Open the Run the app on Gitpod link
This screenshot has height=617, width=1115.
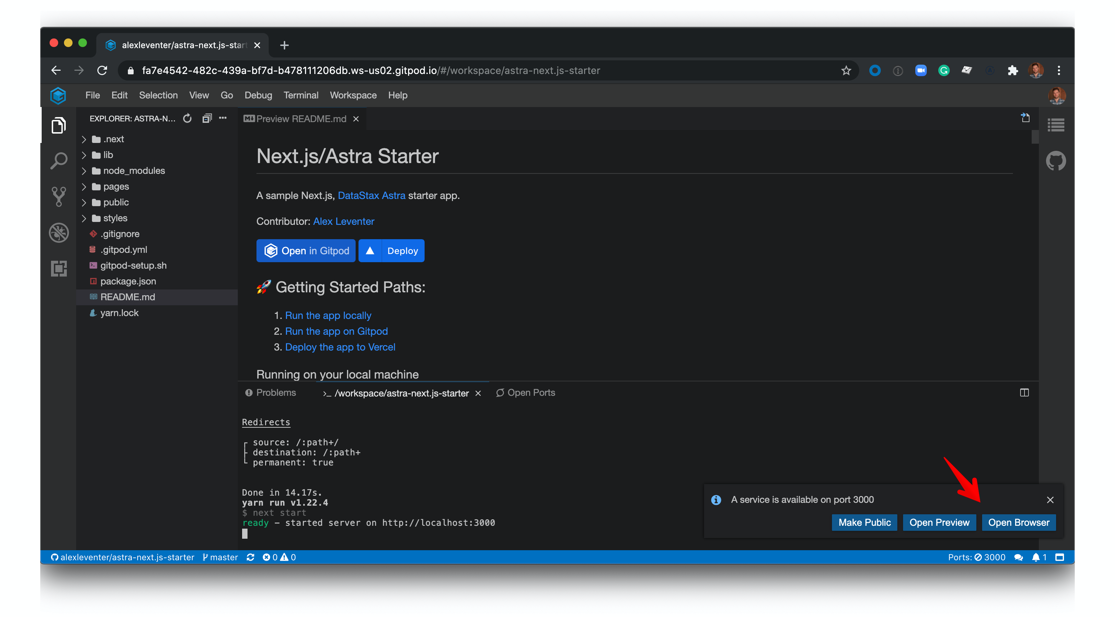(336, 331)
